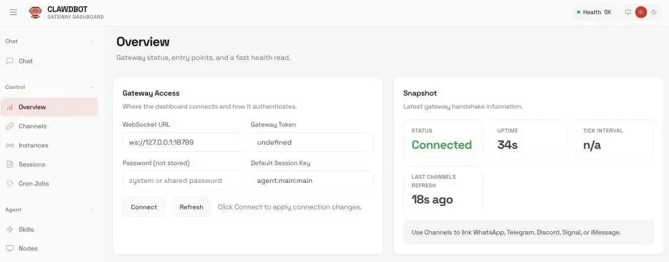The height and width of the screenshot is (262, 669).
Task: Open the Sessions document icon
Action: 10,164
